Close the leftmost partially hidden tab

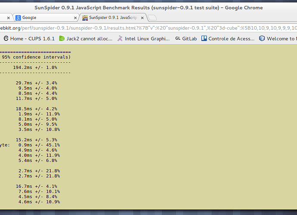[x=8, y=18]
